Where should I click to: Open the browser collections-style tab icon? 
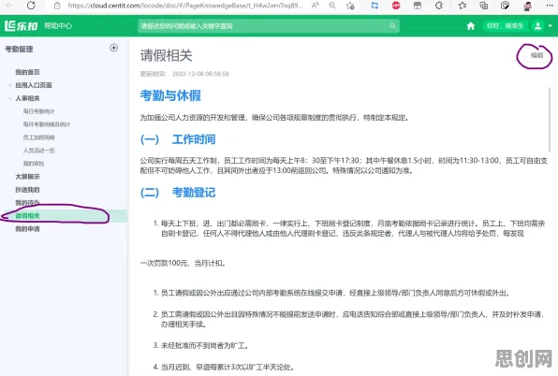tap(418, 6)
